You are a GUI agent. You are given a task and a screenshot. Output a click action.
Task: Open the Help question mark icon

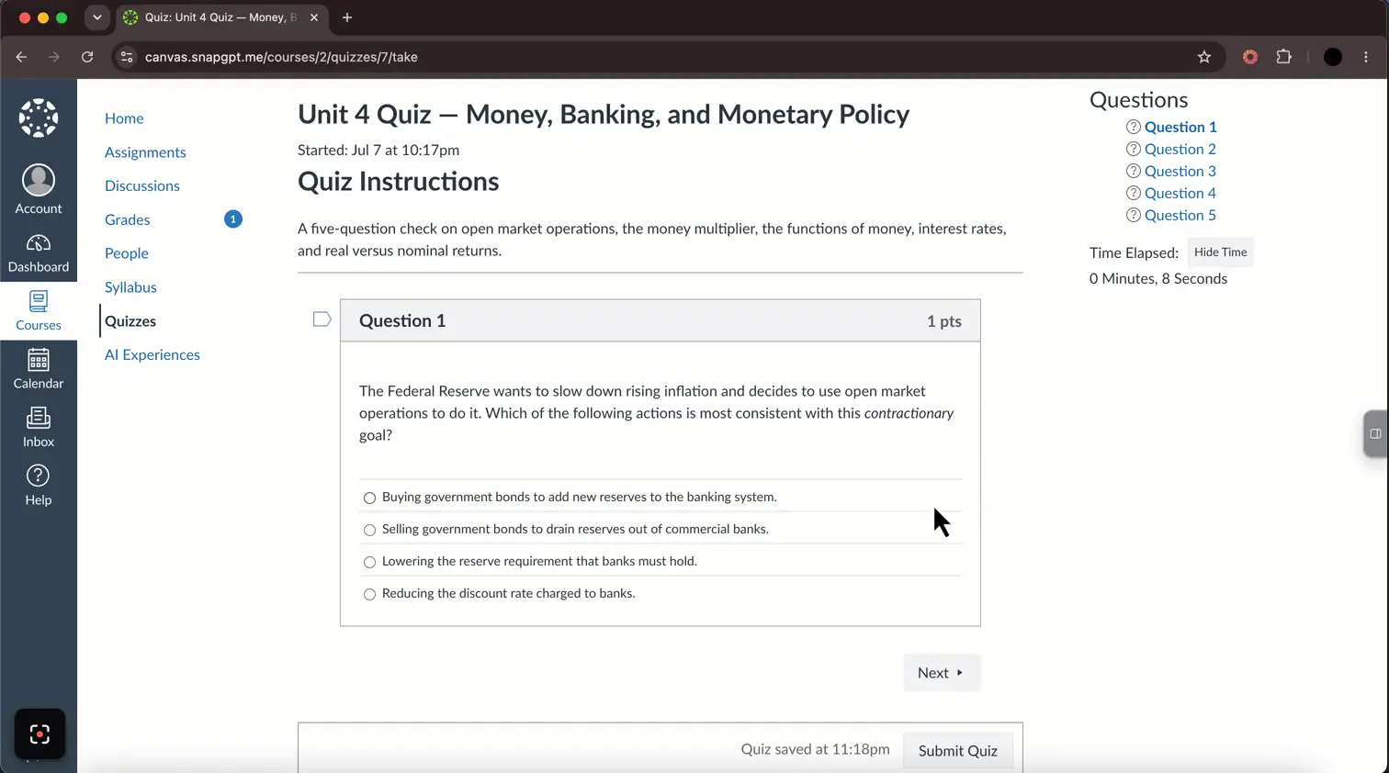(39, 476)
